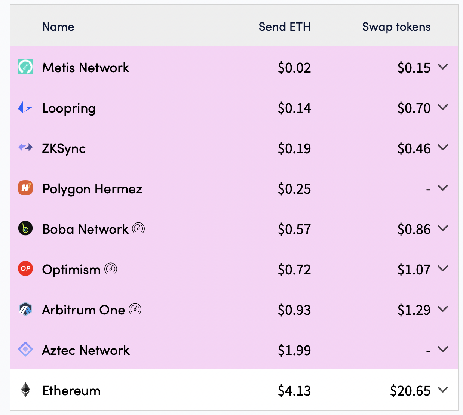Open the Aztec Network name link
Screen dimensions: 463x415
coord(86,350)
